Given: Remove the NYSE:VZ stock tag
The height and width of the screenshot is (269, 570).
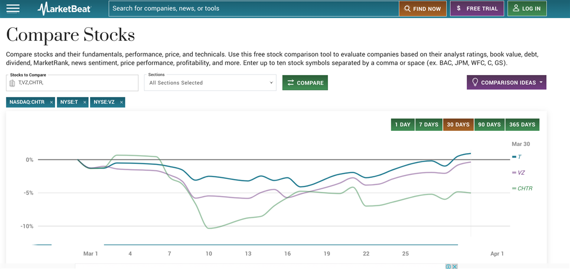Looking at the screenshot, I should (121, 102).
